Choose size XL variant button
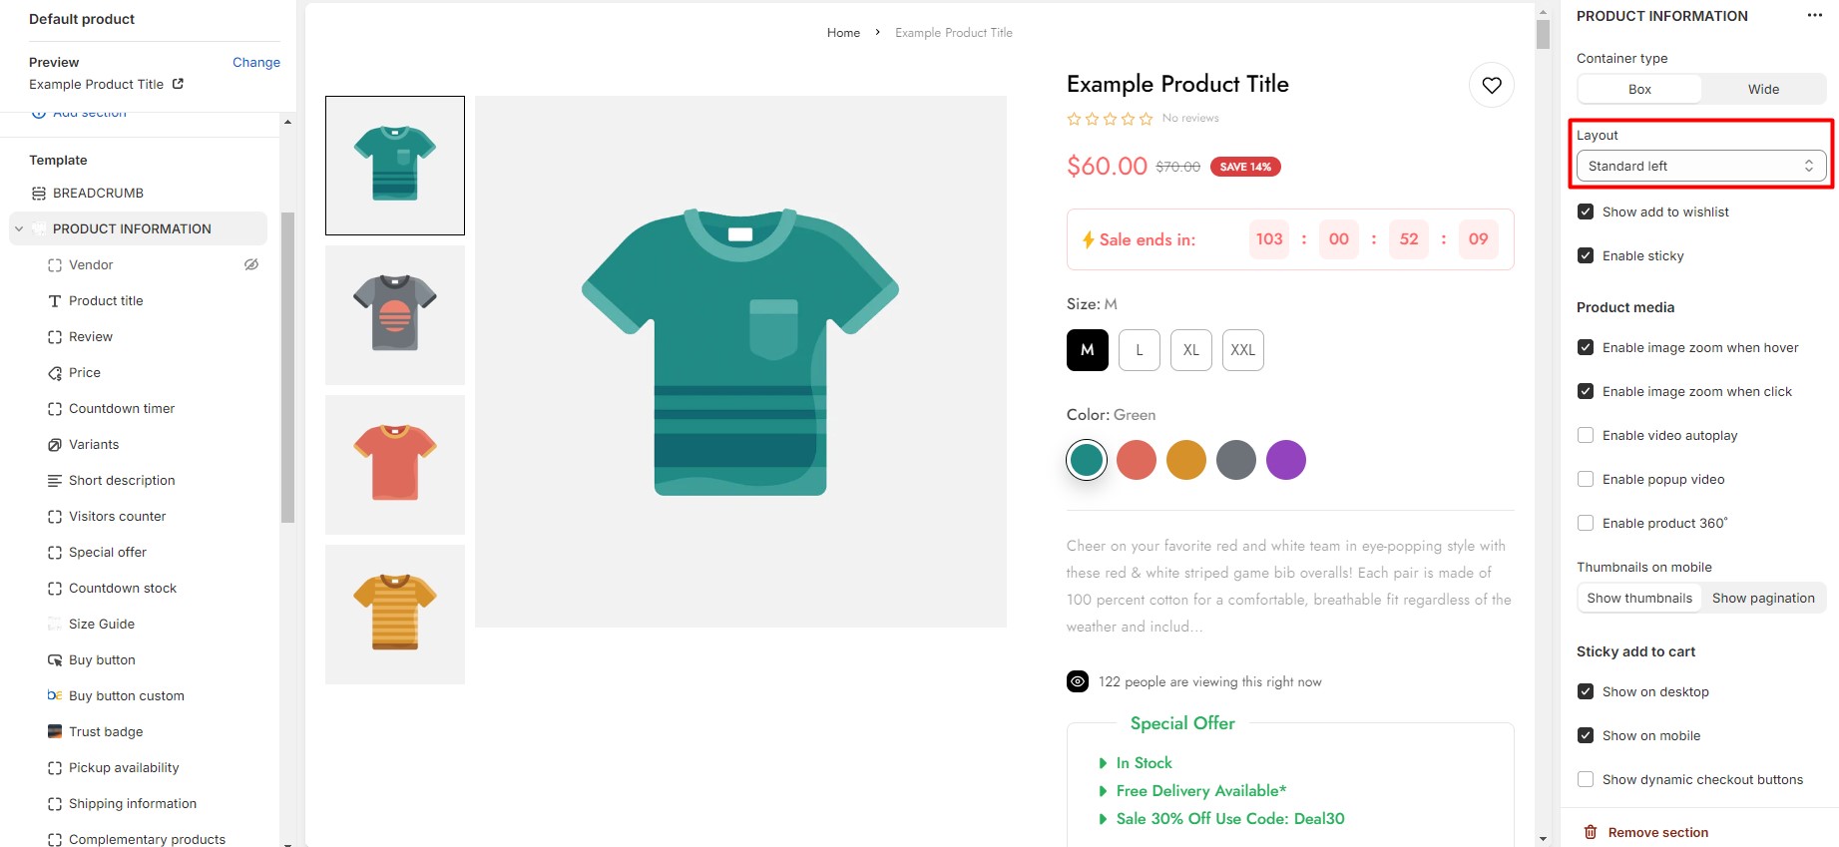The width and height of the screenshot is (1839, 847). 1191,350
